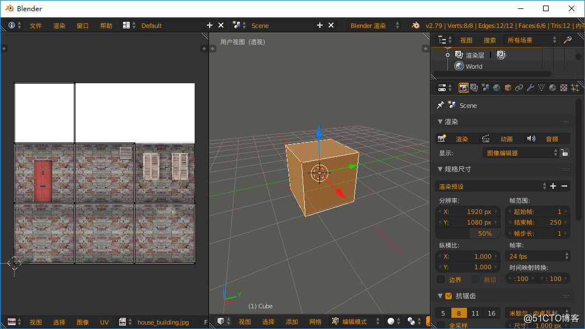Open the 24 fps frame rate dropdown
This screenshot has width=585, height=329.
[537, 256]
